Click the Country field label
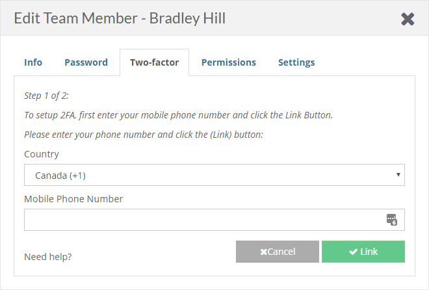The image size is (429, 290). (42, 154)
